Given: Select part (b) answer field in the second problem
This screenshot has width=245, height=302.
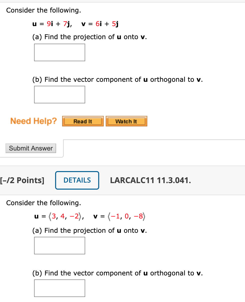Looking at the screenshot, I should pos(59,288).
